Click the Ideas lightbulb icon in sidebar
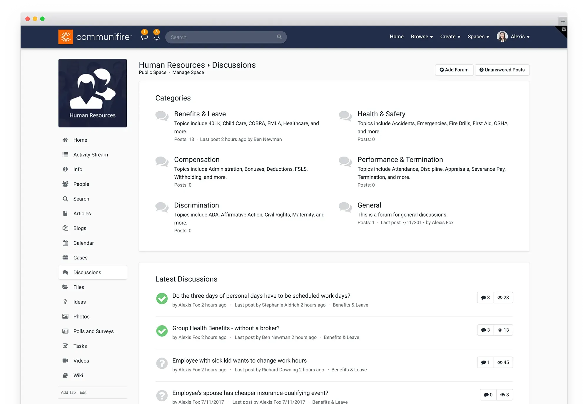This screenshot has width=588, height=404. pos(65,302)
